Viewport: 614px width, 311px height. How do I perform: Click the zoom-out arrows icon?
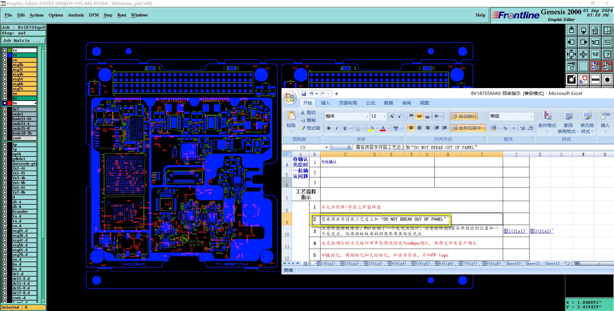click(x=571, y=54)
